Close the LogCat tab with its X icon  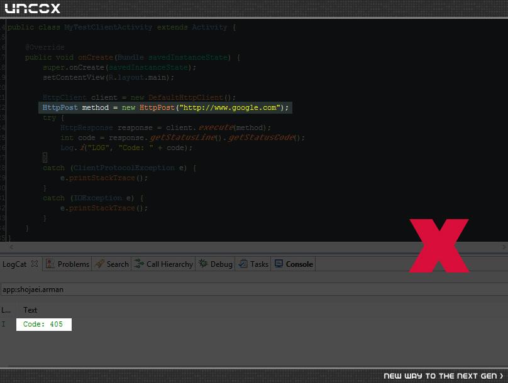tap(35, 264)
